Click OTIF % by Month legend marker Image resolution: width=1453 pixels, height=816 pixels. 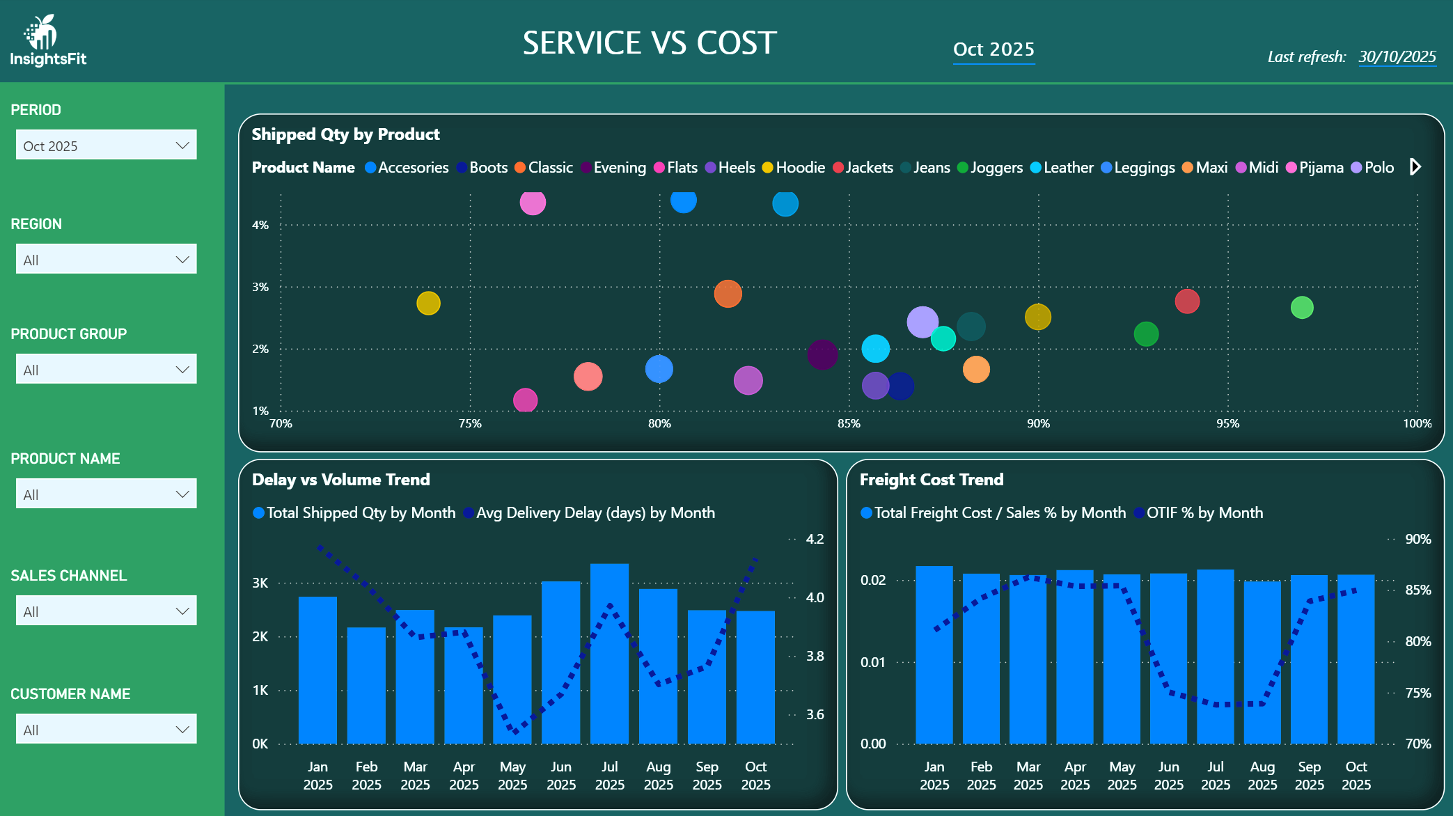pos(1139,513)
